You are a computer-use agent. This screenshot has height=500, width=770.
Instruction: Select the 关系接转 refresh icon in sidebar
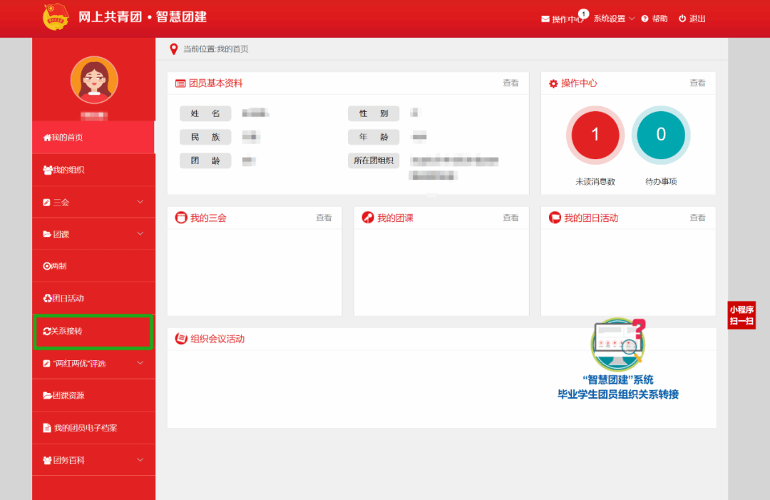tap(46, 331)
